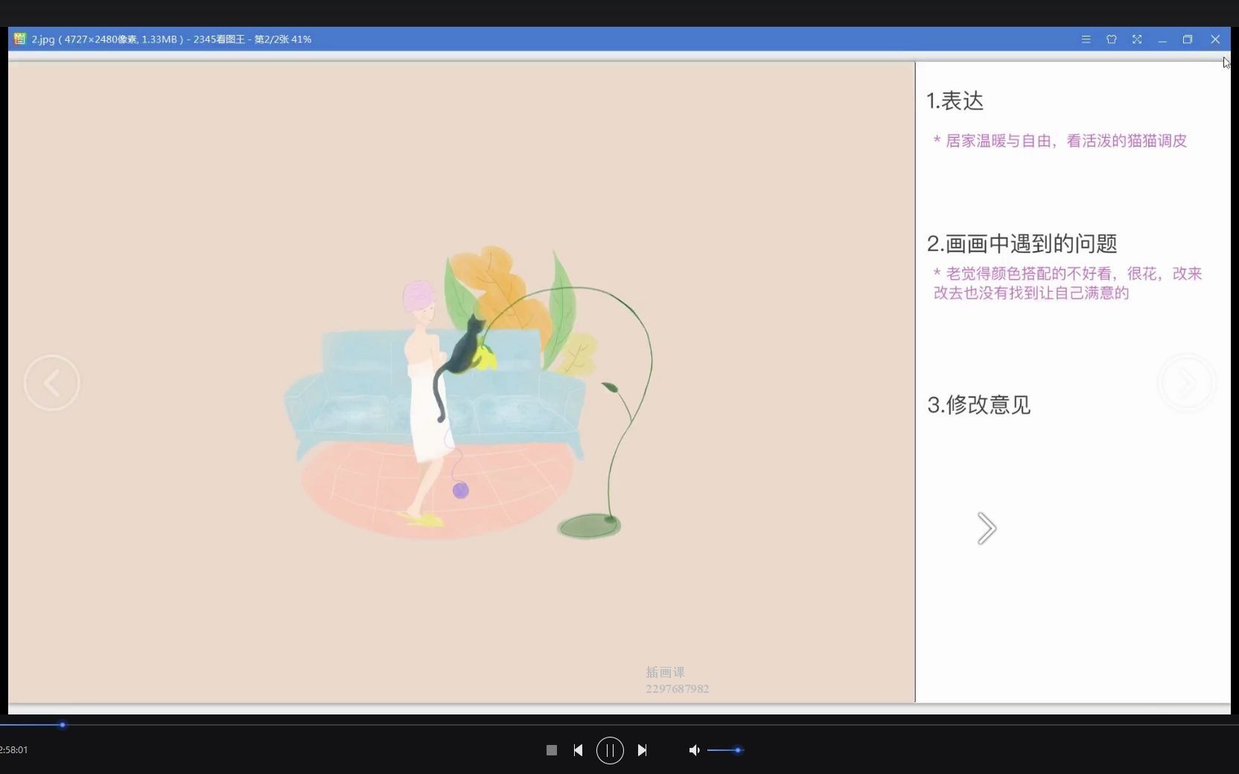The image size is (1239, 774).
Task: Click the 2345看图王 app icon in title bar
Action: pyautogui.click(x=19, y=39)
